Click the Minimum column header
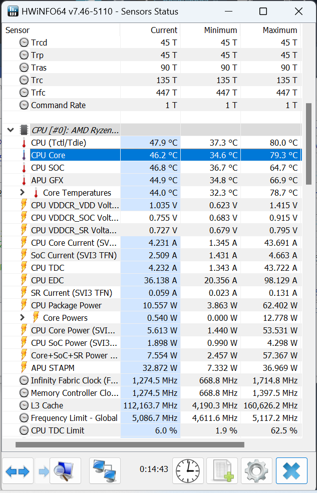 [x=211, y=30]
